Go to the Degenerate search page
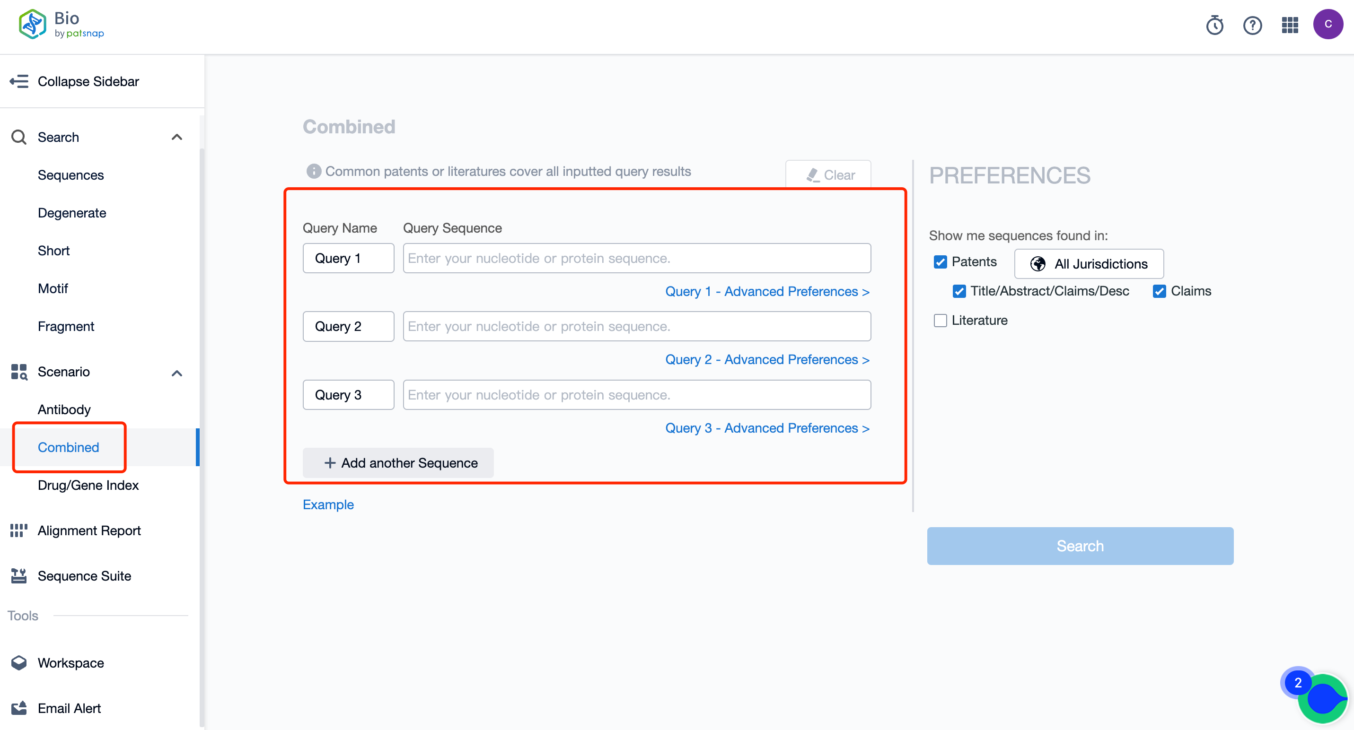The image size is (1354, 730). (x=71, y=213)
